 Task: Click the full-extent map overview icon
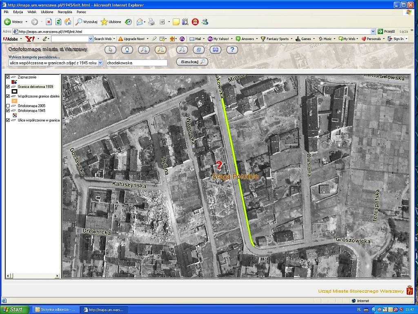point(215,50)
